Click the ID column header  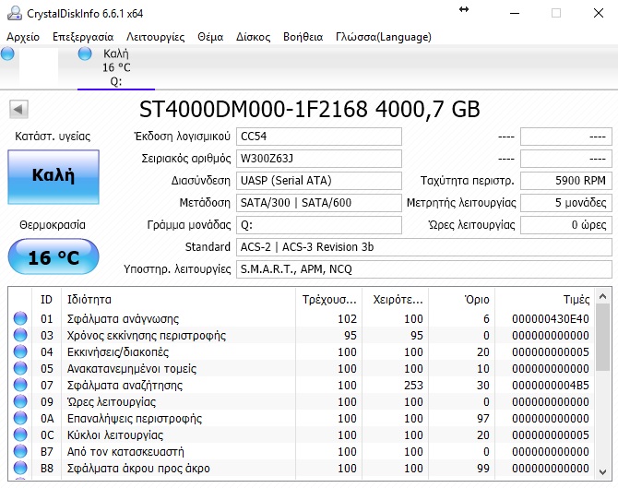coord(46,300)
